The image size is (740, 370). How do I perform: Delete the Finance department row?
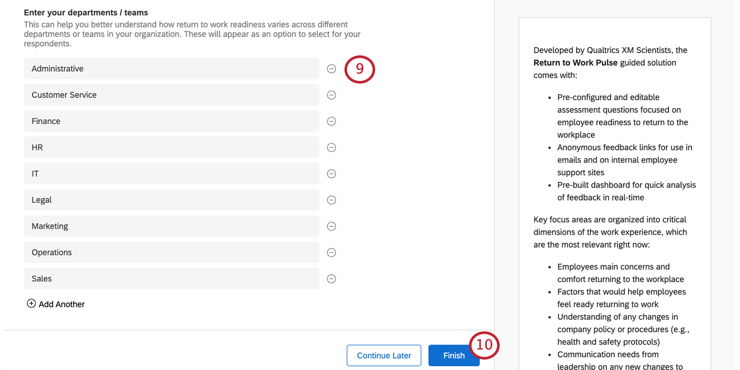point(331,121)
